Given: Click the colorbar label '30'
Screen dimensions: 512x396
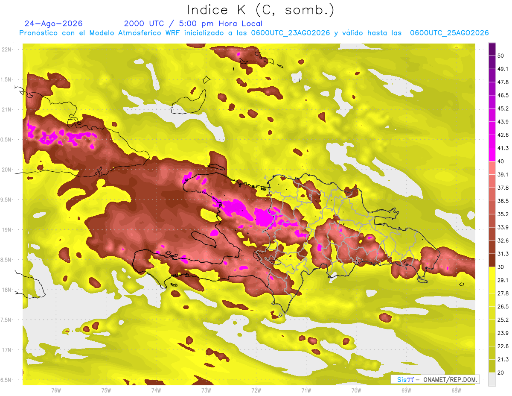Looking at the screenshot, I should (501, 267).
